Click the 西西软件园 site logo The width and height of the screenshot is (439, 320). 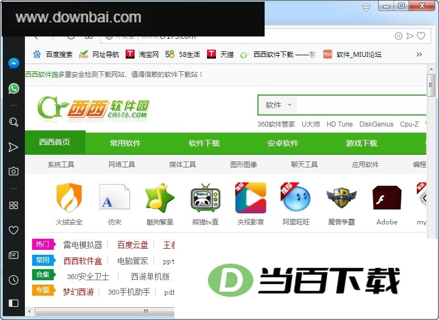tap(94, 109)
